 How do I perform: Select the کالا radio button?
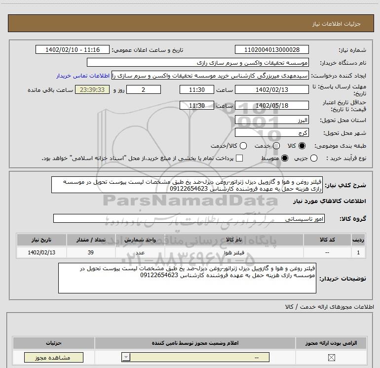tap(302, 146)
